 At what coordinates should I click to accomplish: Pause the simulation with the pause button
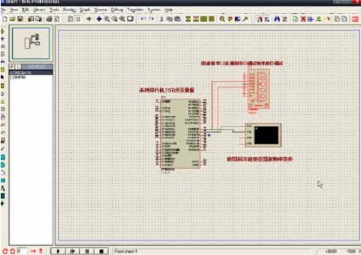[x=87, y=251]
